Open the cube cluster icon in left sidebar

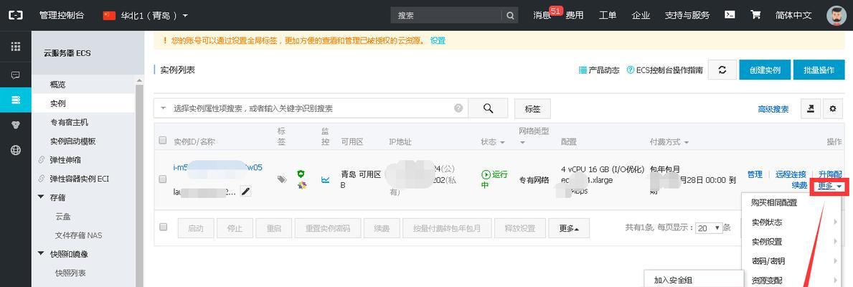pyautogui.click(x=16, y=125)
